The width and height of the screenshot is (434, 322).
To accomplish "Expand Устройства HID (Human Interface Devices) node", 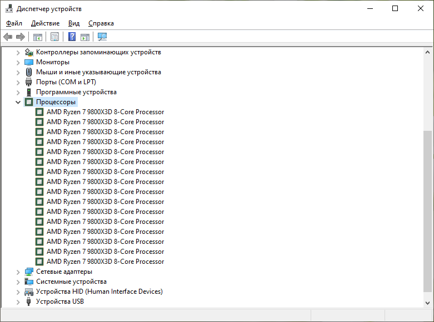I will coord(18,292).
